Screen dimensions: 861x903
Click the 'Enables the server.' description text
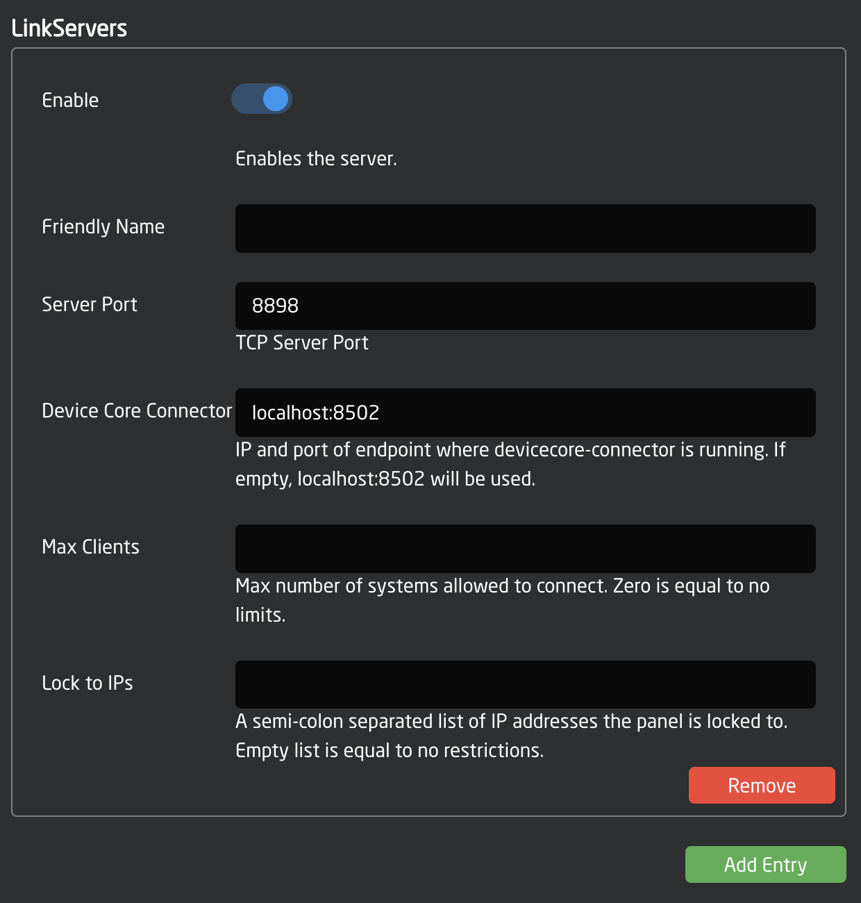(x=316, y=158)
